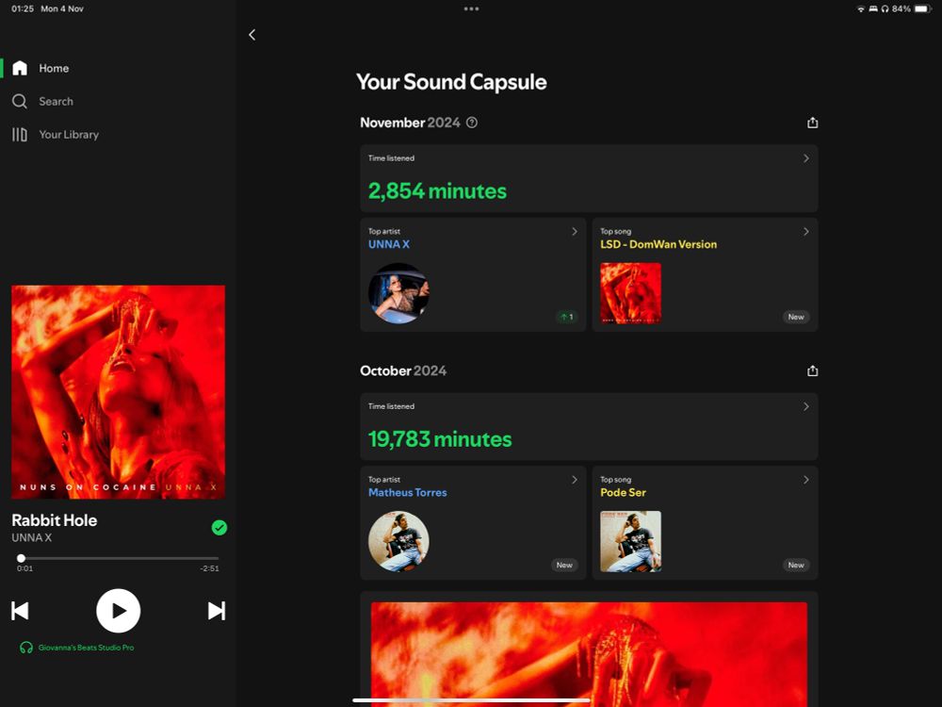Open the Matheus Torres artist link

click(x=407, y=492)
